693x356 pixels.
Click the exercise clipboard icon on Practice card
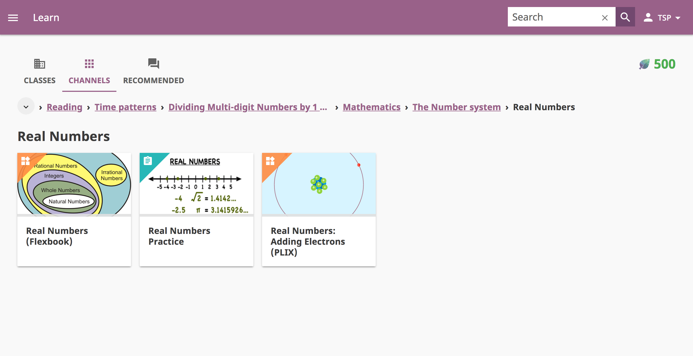[148, 161]
